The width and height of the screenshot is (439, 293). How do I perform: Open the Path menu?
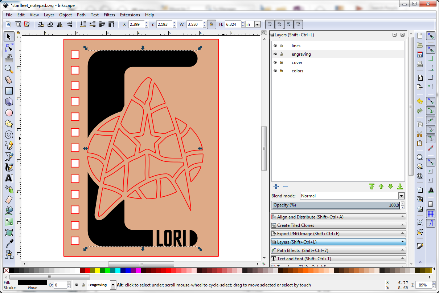pyautogui.click(x=81, y=15)
